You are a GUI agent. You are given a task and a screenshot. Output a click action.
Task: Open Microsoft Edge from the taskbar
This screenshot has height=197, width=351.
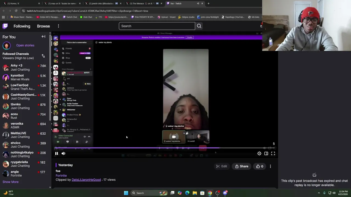[187, 193]
